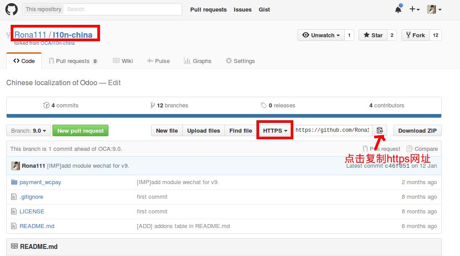Screen dimensions: 460x256
Task: Open the Wiki tab
Action: (x=123, y=61)
